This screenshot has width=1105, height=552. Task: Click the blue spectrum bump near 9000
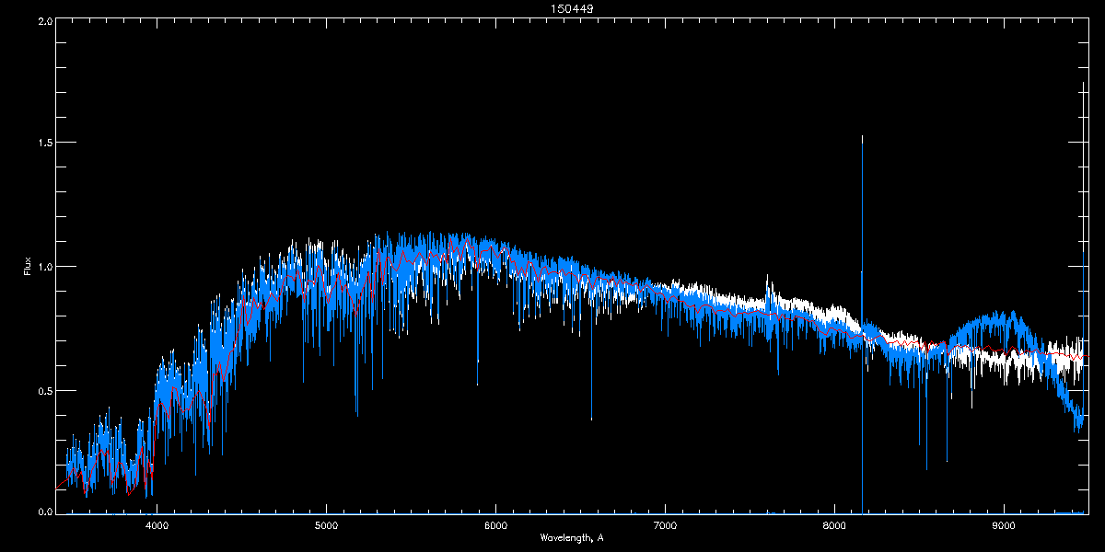tap(990, 320)
